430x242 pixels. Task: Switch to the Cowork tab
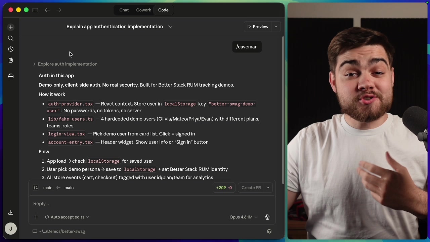pyautogui.click(x=144, y=10)
